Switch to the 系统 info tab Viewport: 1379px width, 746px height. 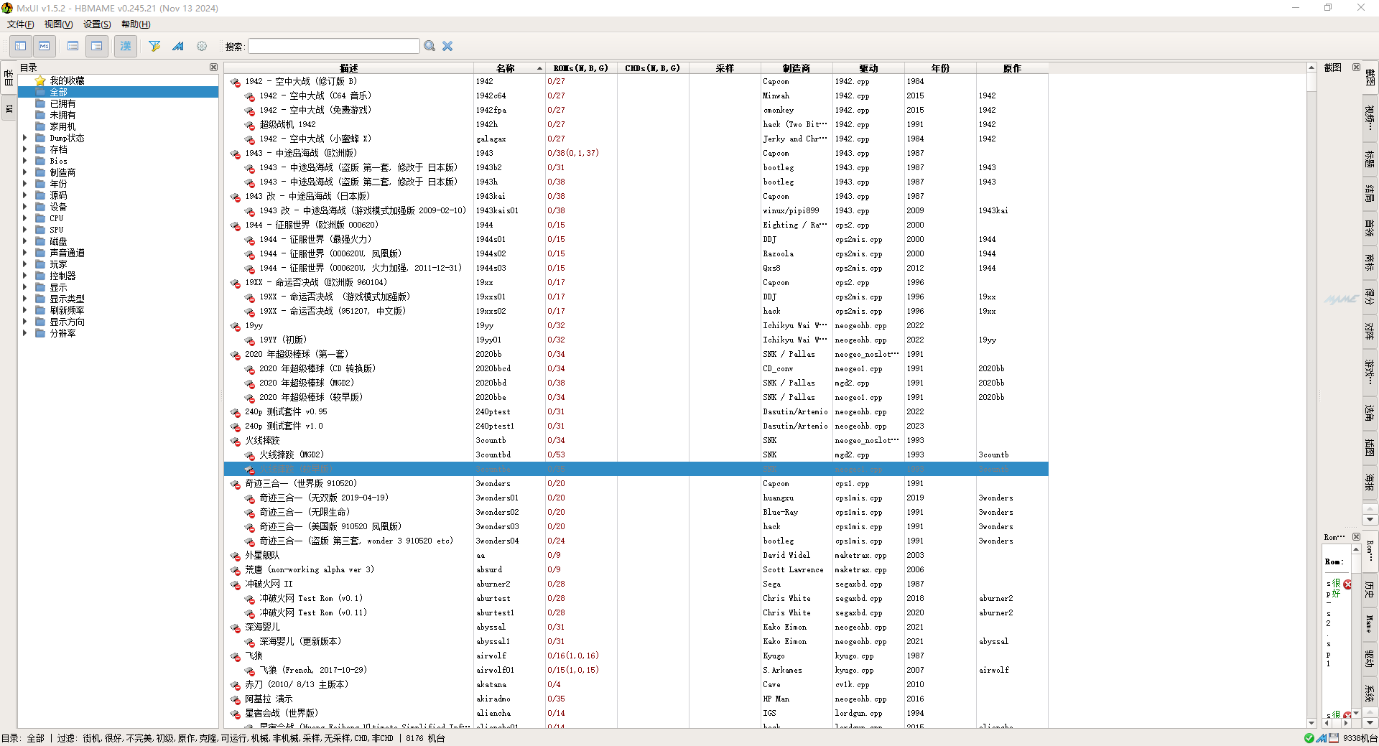pyautogui.click(x=1370, y=693)
